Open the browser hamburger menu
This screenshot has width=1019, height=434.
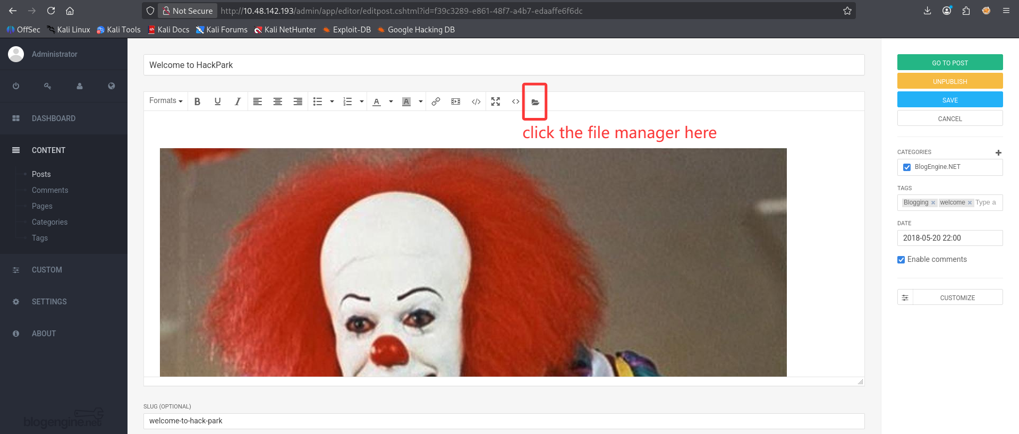1006,11
